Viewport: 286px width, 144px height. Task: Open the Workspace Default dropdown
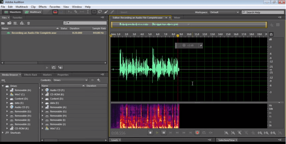tap(224, 12)
